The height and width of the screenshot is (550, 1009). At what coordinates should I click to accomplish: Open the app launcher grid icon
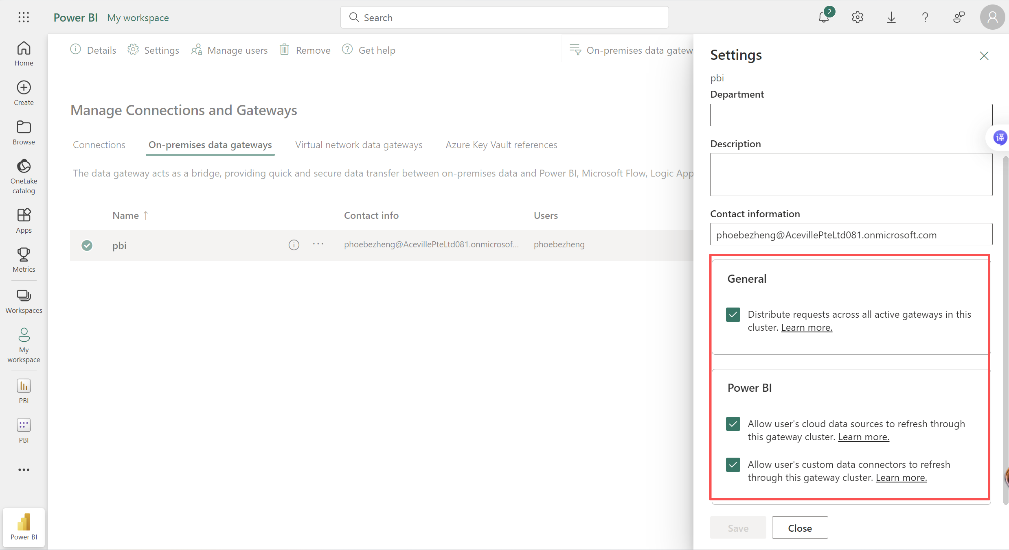tap(24, 17)
